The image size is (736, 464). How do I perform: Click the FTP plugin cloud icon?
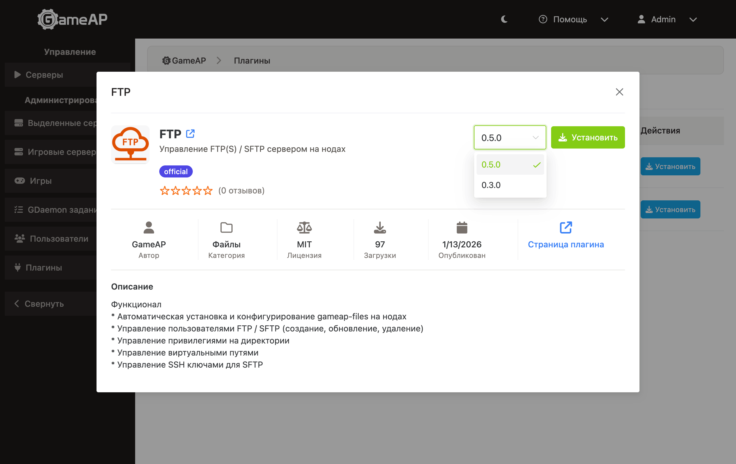click(130, 144)
